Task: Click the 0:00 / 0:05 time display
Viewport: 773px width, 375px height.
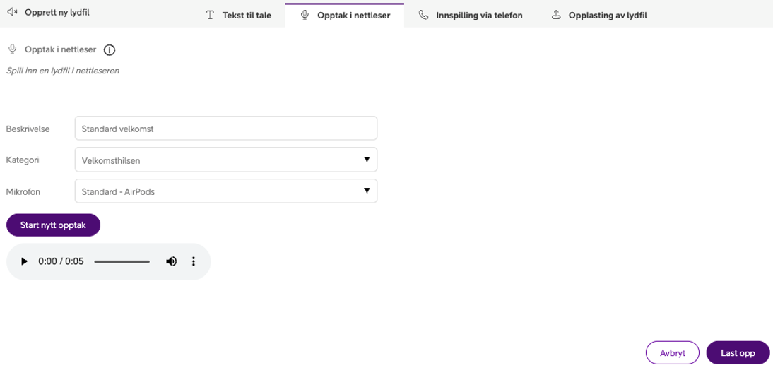Action: 61,261
